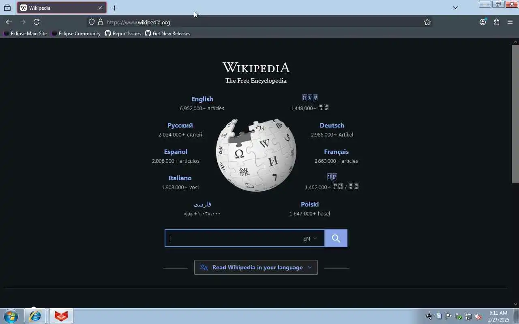This screenshot has height=324, width=519.
Task: Open the muted volume tray icon
Action: pyautogui.click(x=478, y=316)
